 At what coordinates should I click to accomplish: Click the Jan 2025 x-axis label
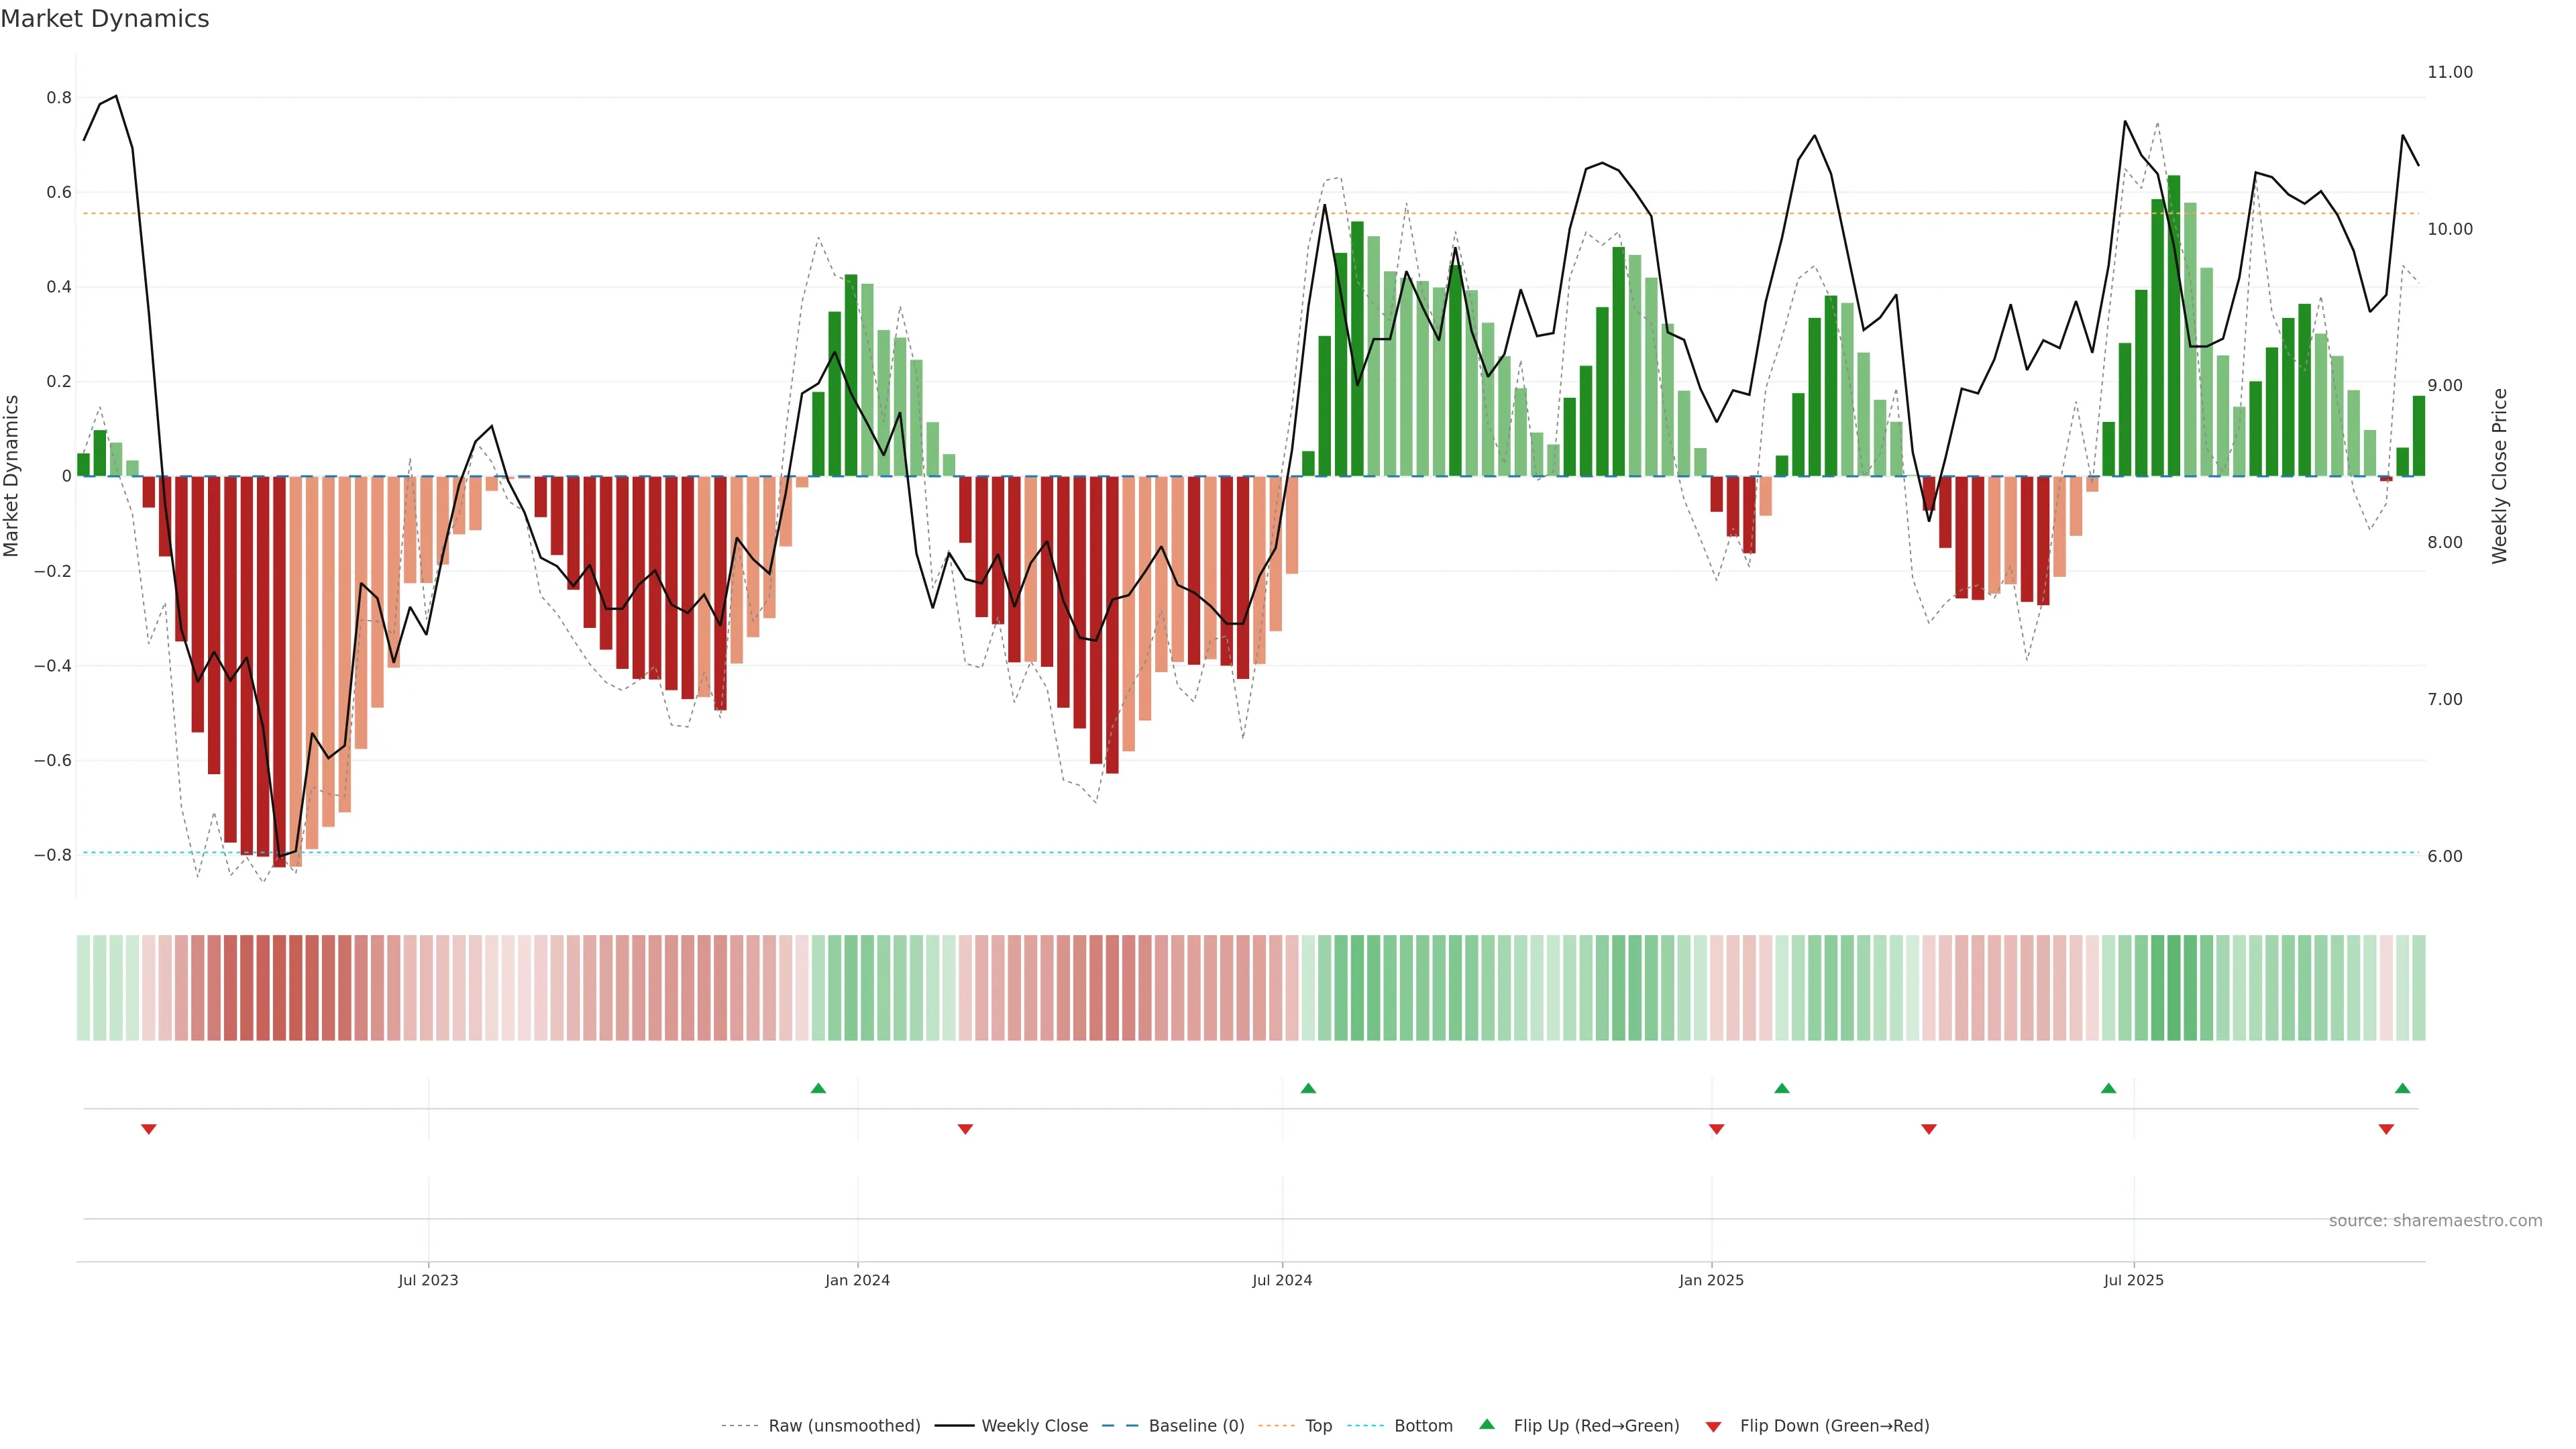point(1711,1280)
